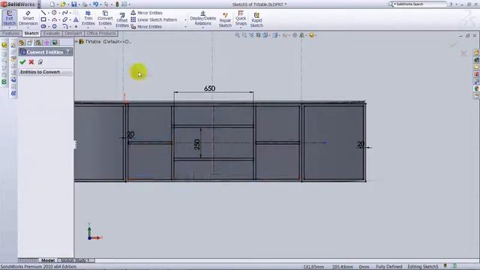This screenshot has width=480, height=270.
Task: Choose the Sketch Fillet tool
Action: (65, 26)
